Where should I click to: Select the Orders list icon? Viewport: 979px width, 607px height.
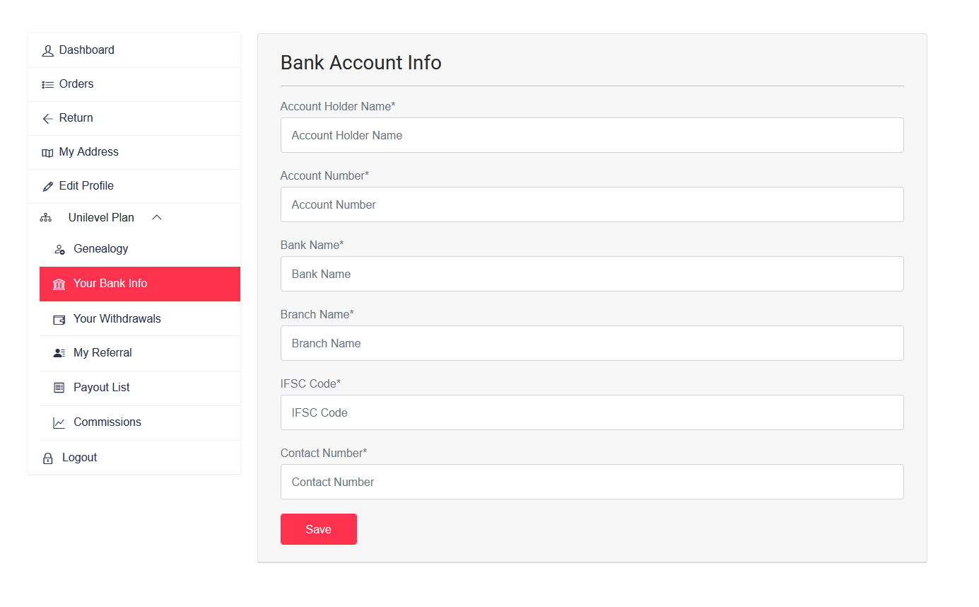(48, 84)
